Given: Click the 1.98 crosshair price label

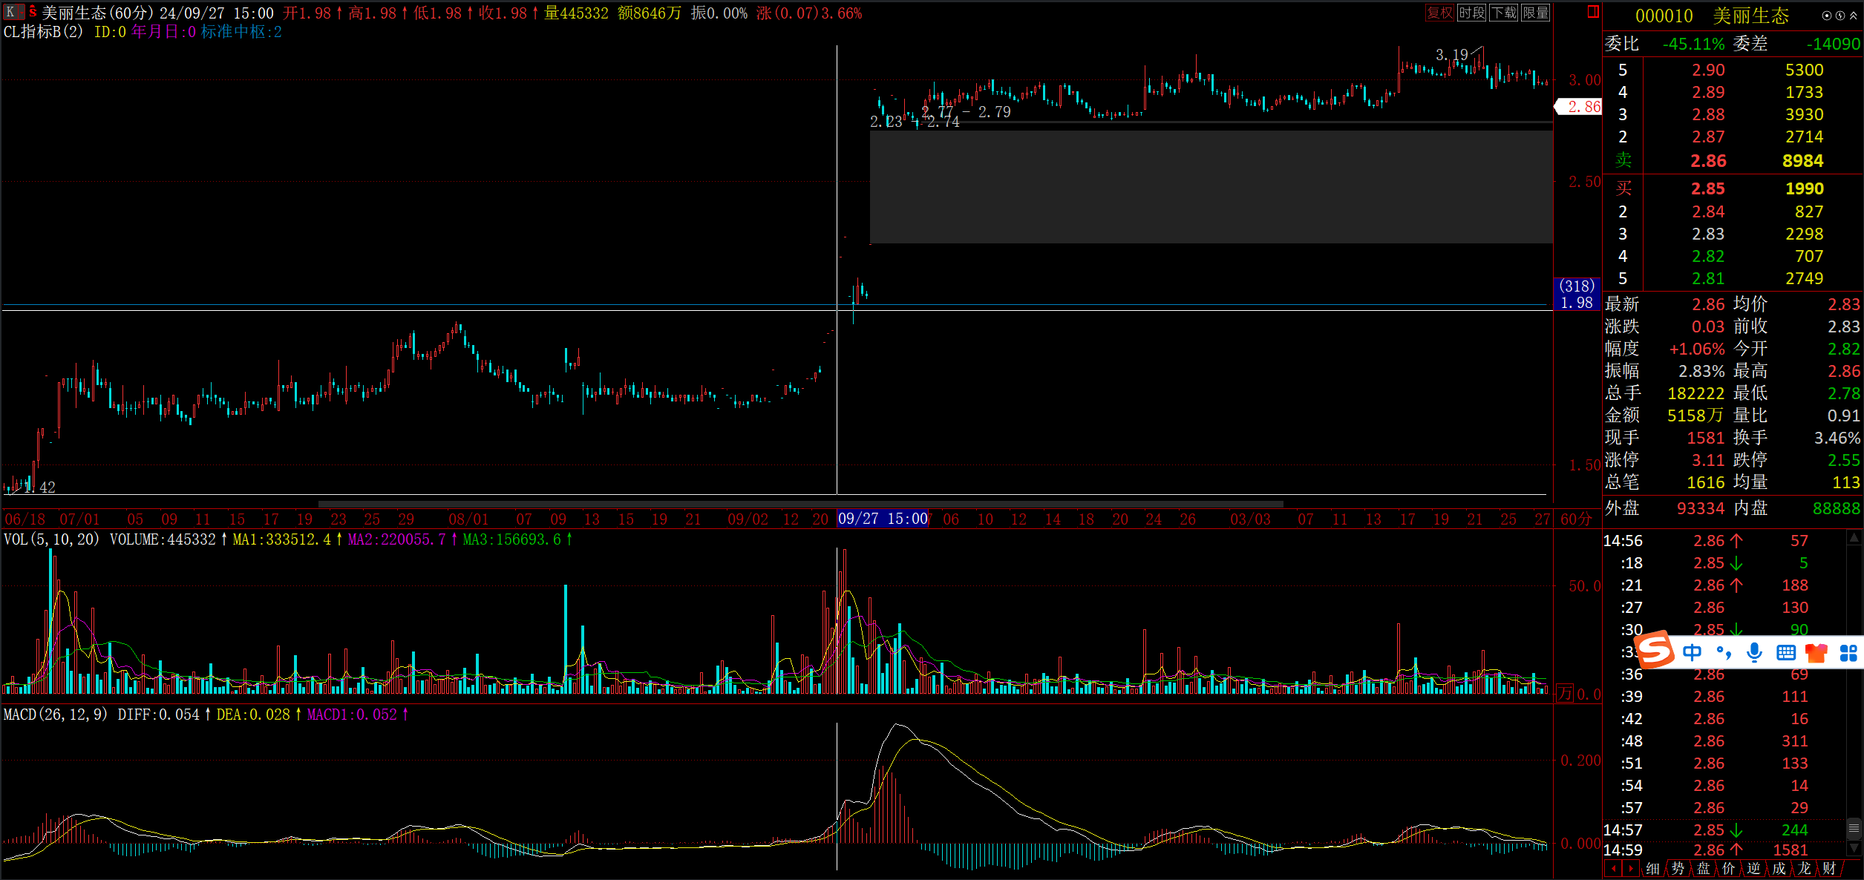Looking at the screenshot, I should click(x=1577, y=302).
